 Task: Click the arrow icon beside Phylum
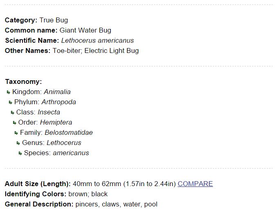coord(11,102)
